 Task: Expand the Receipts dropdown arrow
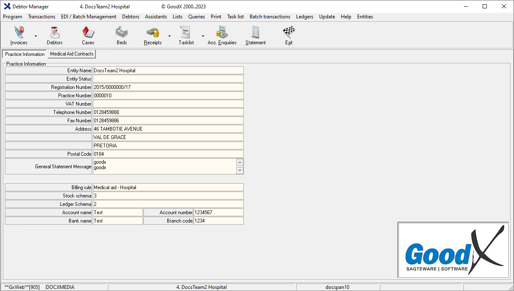[x=169, y=36]
